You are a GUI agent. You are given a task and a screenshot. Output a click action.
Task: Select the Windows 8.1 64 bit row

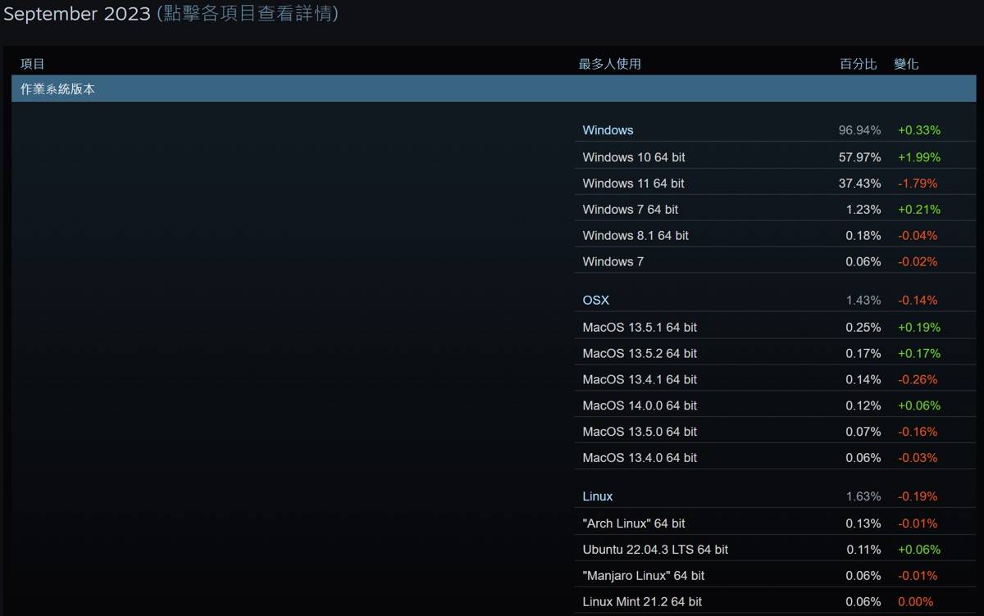tap(775, 235)
